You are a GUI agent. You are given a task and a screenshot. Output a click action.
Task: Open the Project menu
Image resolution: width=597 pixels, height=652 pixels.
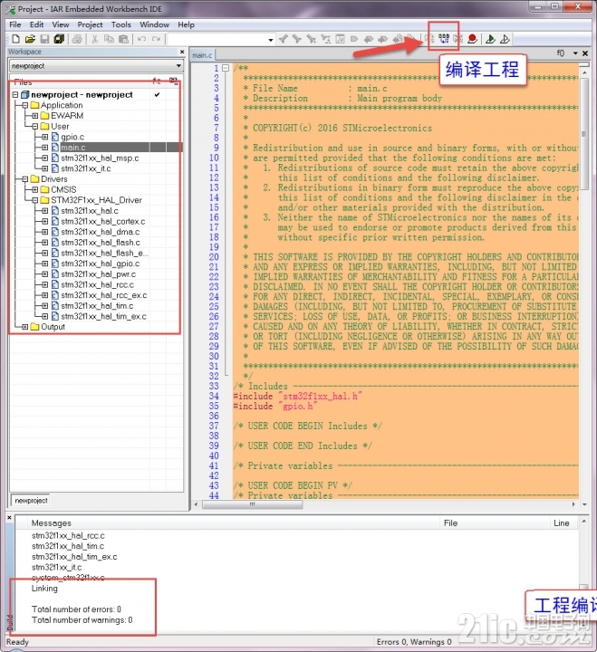(x=90, y=24)
